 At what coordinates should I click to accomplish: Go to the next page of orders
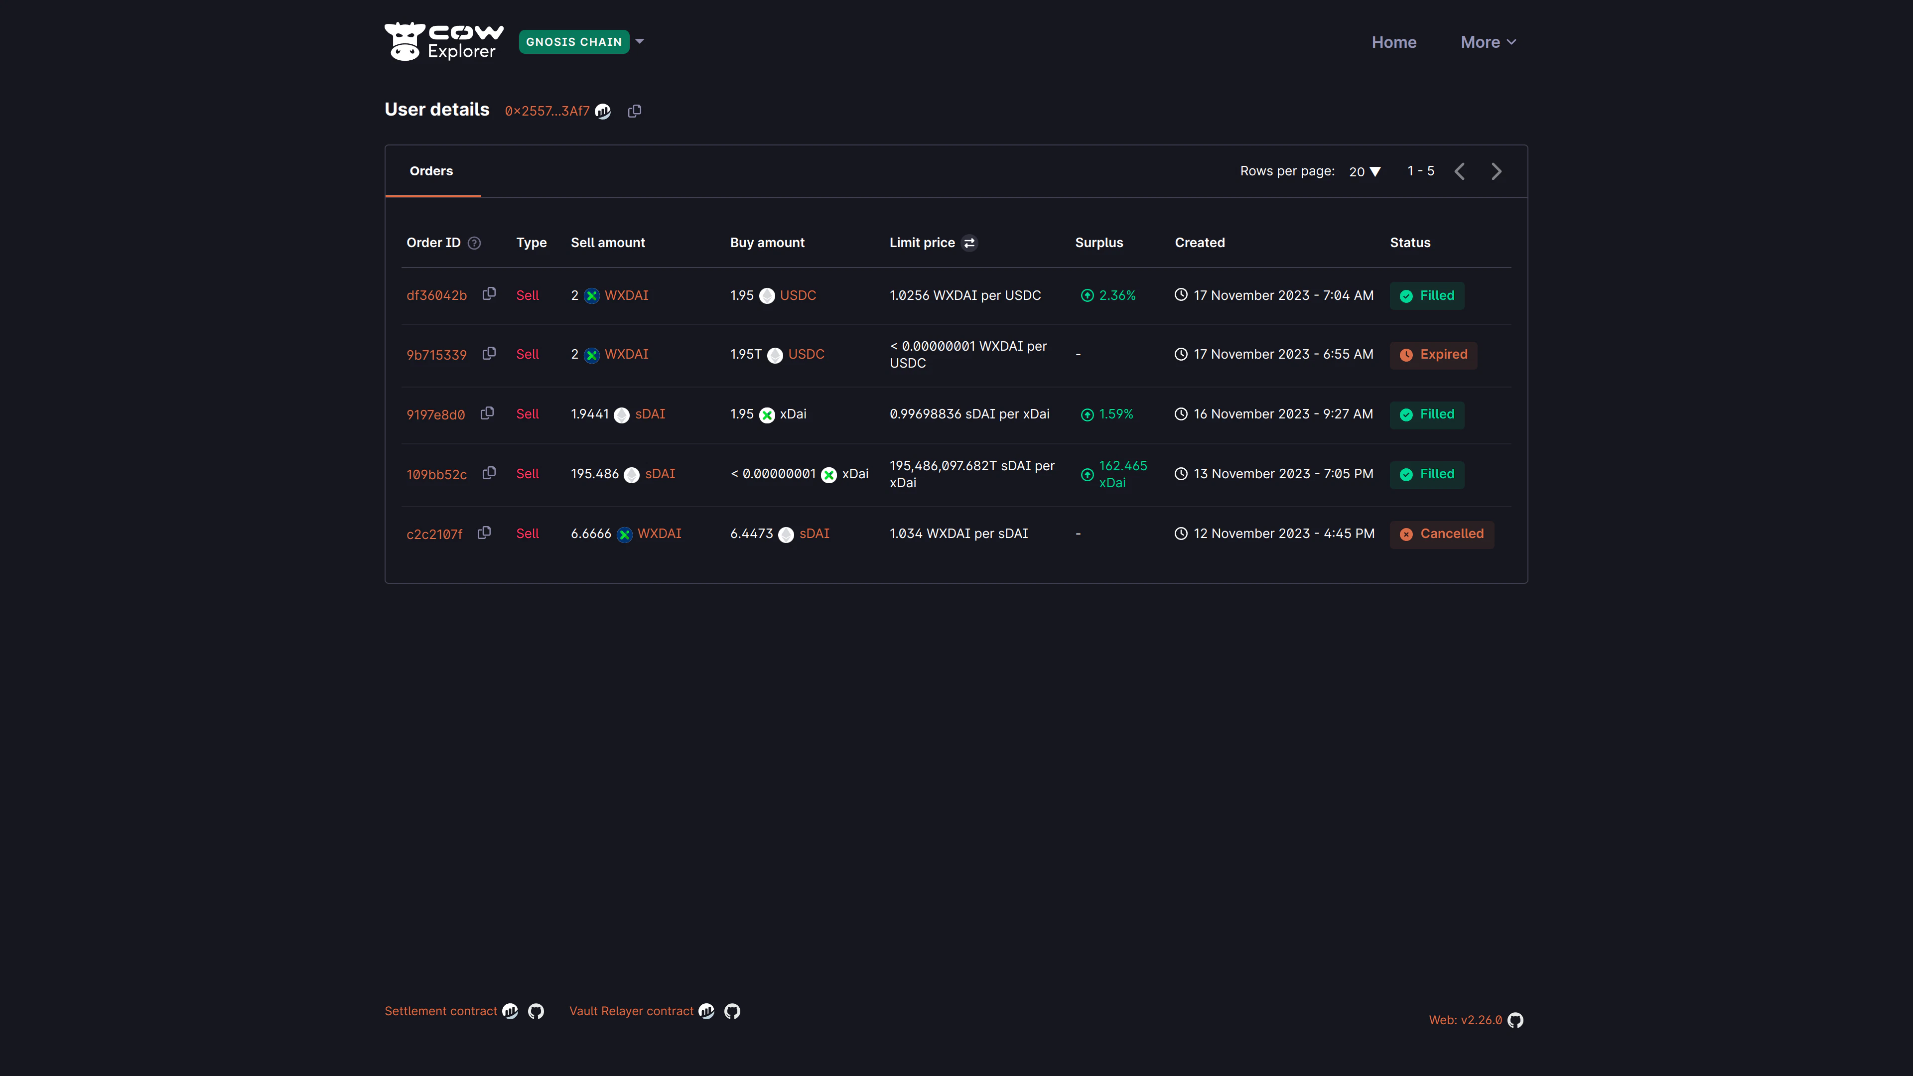click(1496, 171)
